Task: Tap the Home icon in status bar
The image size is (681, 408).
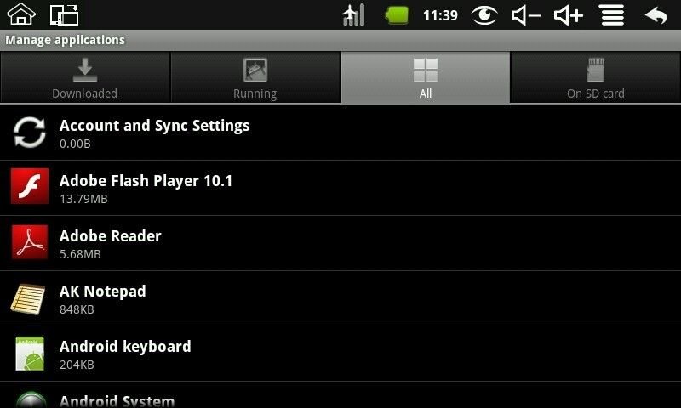Action: [21, 14]
